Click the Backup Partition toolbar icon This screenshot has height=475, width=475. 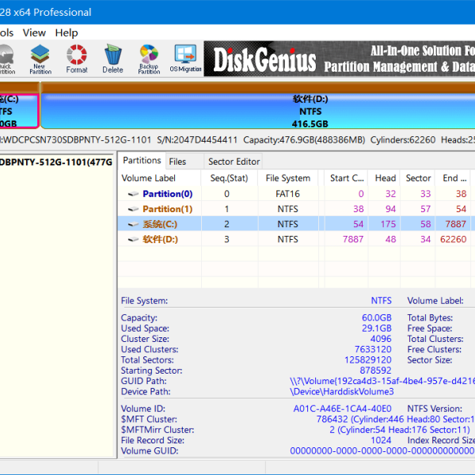(x=149, y=59)
